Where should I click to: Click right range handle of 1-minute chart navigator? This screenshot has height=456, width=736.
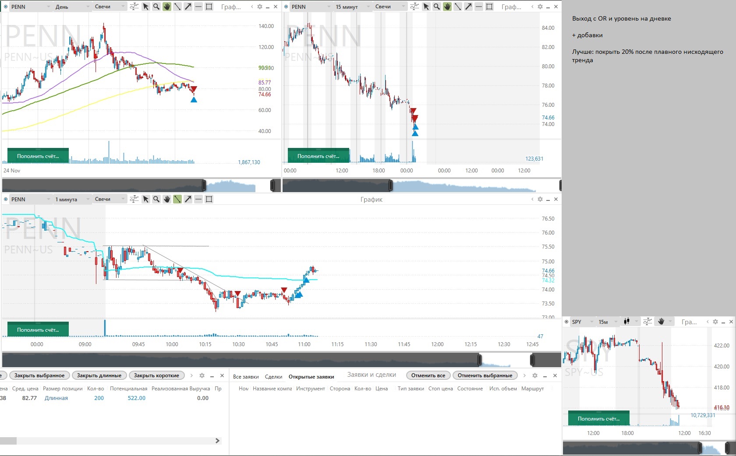coord(532,360)
